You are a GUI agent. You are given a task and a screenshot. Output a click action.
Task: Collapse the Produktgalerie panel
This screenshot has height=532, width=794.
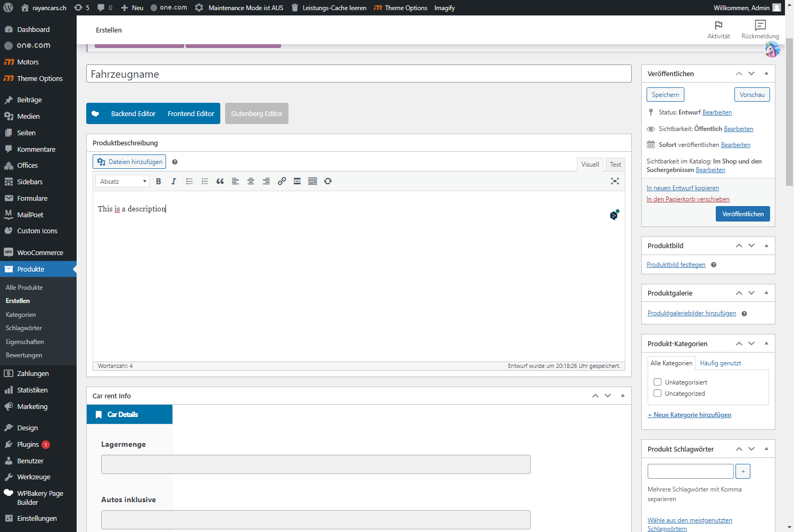766,293
